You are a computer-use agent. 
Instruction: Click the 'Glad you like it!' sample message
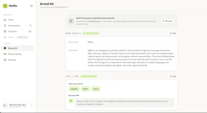(x=124, y=103)
